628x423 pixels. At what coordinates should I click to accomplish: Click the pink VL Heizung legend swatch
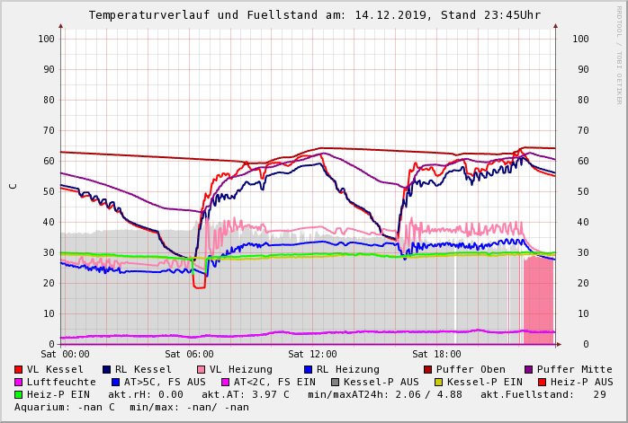(201, 370)
